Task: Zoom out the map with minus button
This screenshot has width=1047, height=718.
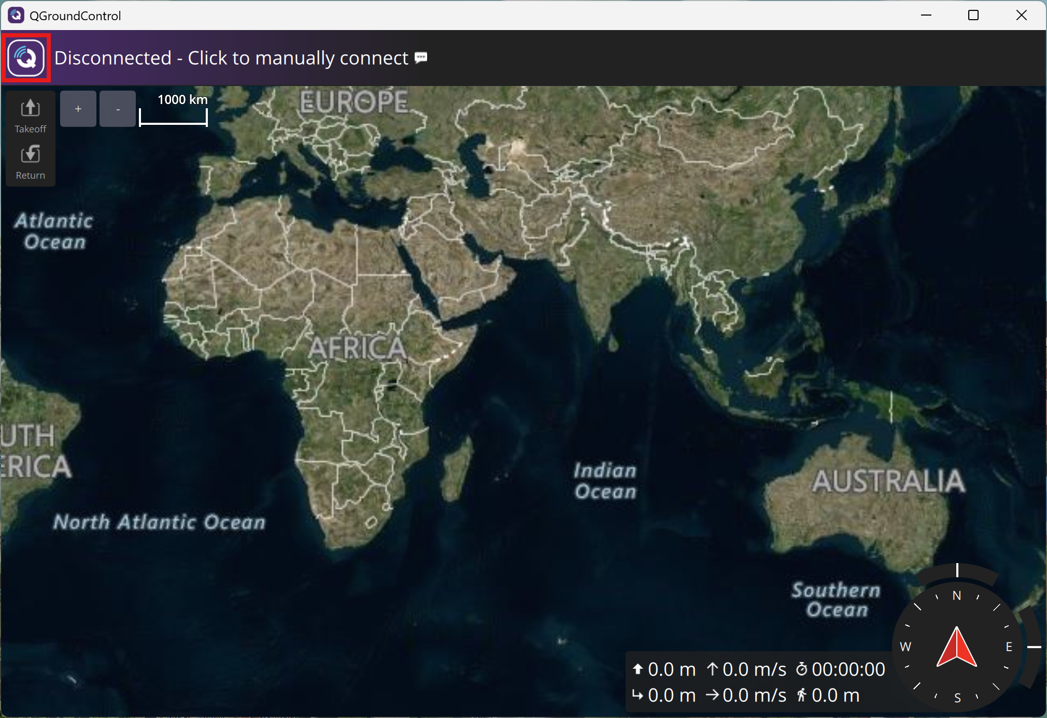Action: click(x=118, y=109)
